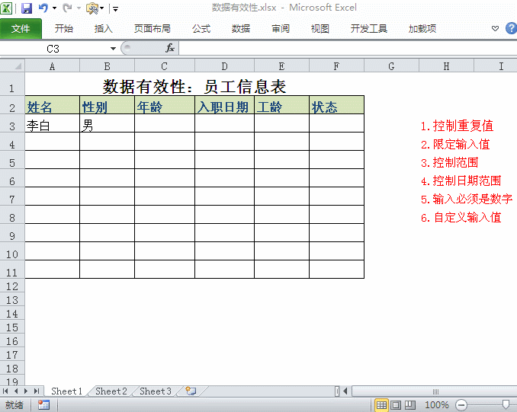The height and width of the screenshot is (412, 517).
Task: Expand the Name Box dropdown arrow
Action: (x=113, y=49)
